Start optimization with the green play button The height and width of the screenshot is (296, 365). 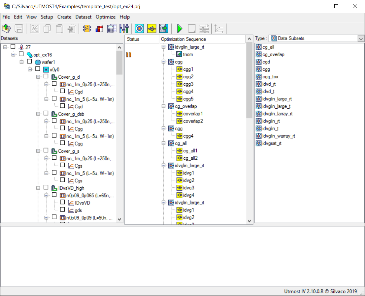coord(180,29)
